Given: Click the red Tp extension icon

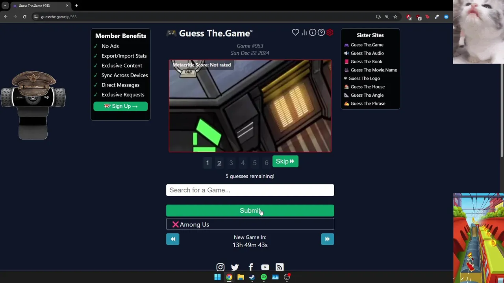Looking at the screenshot, I should pyautogui.click(x=427, y=17).
